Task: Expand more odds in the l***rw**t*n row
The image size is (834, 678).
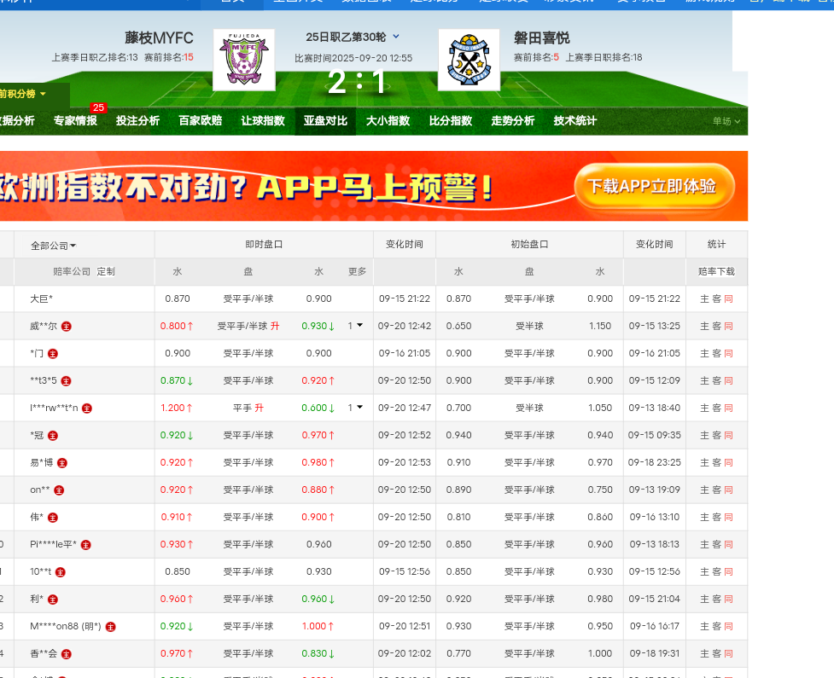Action: pyautogui.click(x=355, y=408)
